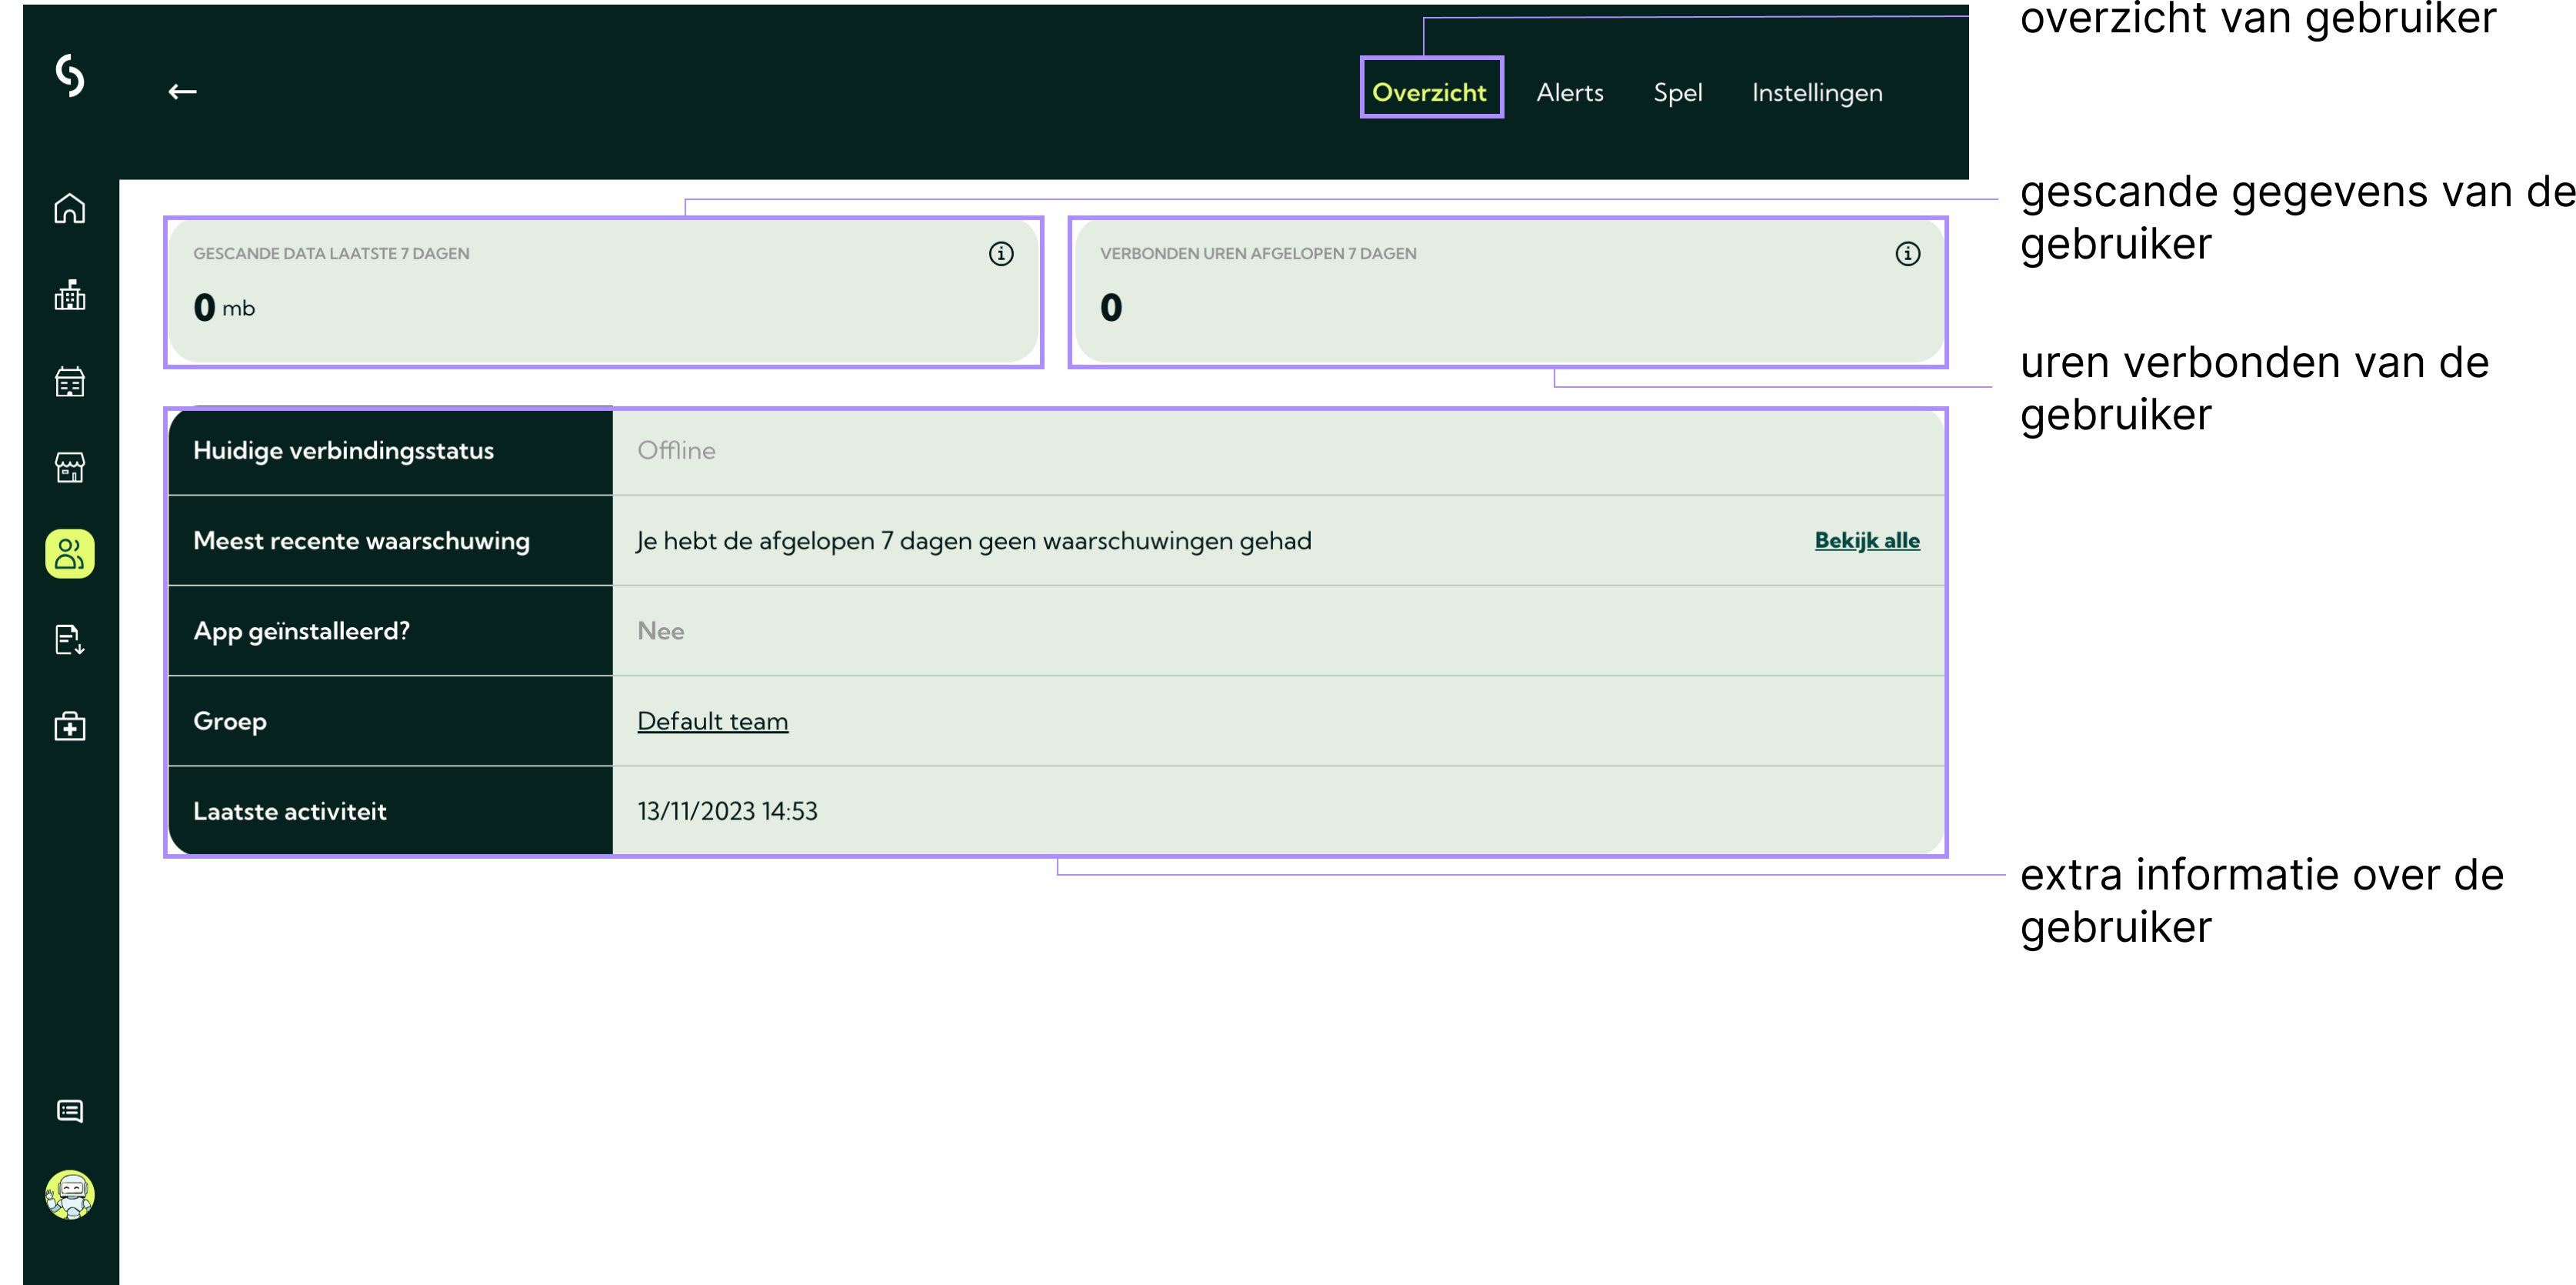Click the logo in the top-left corner
The width and height of the screenshot is (2576, 1285).
click(70, 75)
